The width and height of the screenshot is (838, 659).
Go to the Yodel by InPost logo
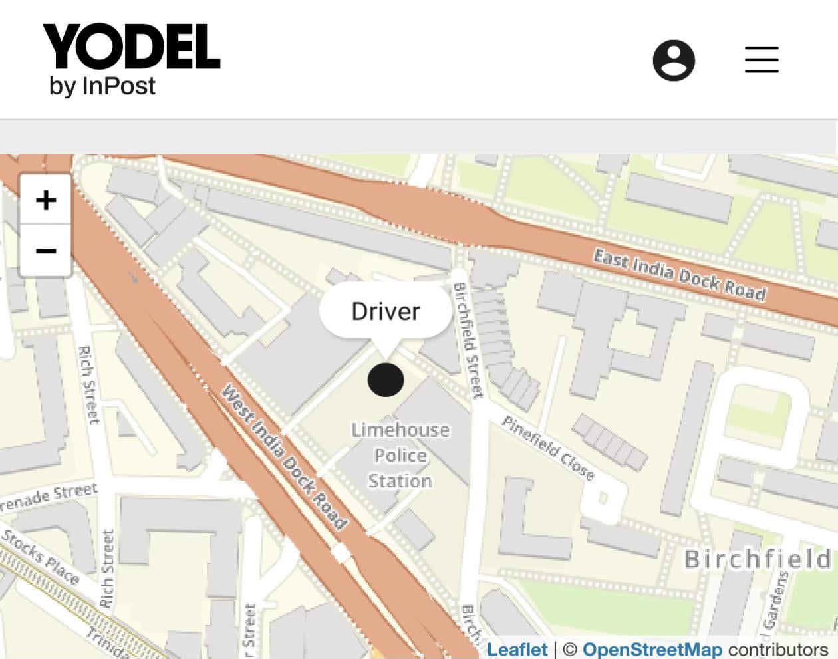(x=131, y=59)
